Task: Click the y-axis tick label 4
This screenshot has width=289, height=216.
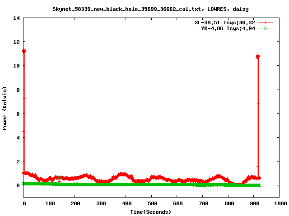Action: pos(18,138)
